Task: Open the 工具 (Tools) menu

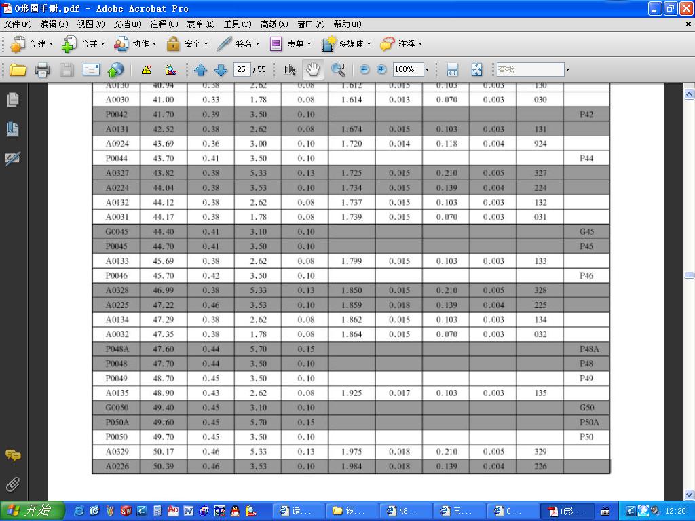Action: click(238, 24)
